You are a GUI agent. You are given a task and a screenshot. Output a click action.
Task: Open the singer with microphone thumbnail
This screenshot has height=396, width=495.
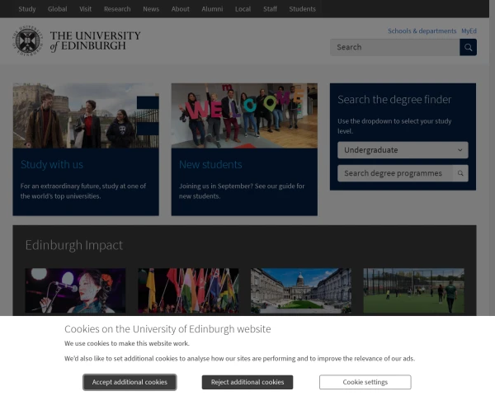[x=75, y=291]
